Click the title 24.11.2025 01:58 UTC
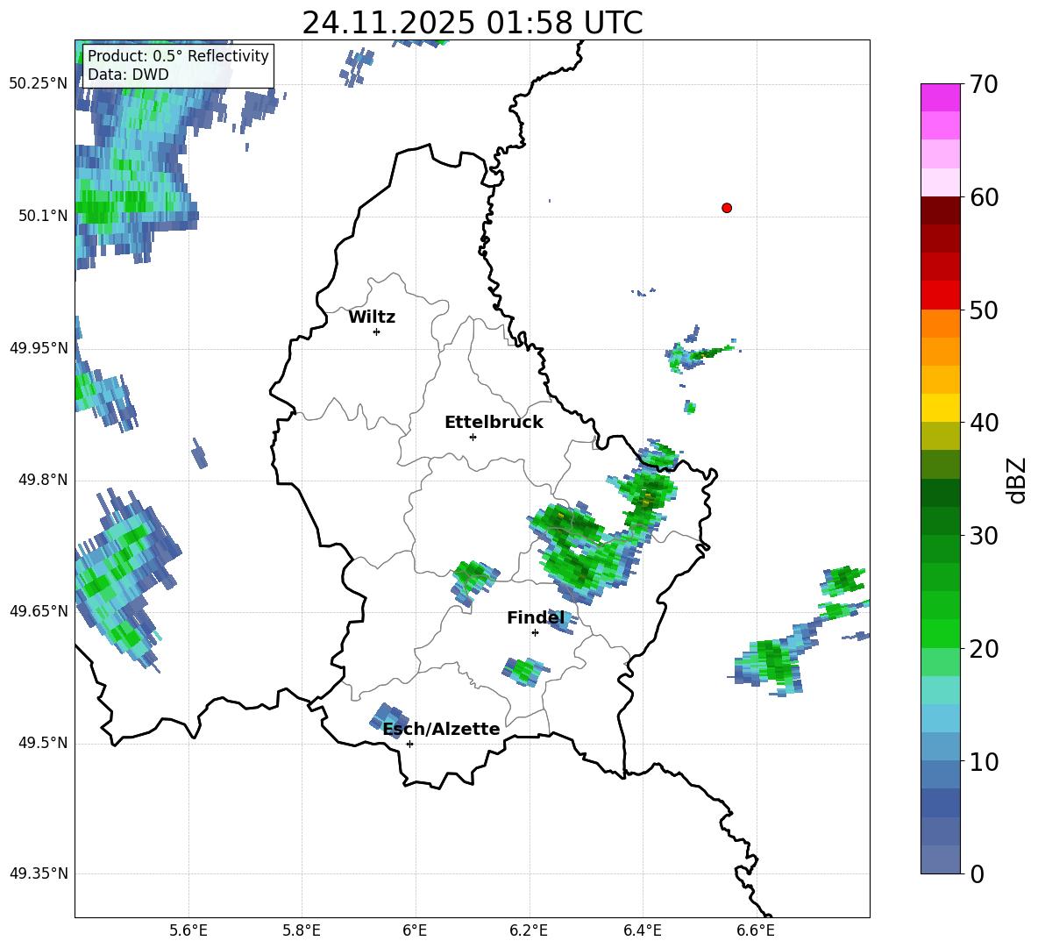Viewport: 1038px width, 948px height. pyautogui.click(x=473, y=23)
